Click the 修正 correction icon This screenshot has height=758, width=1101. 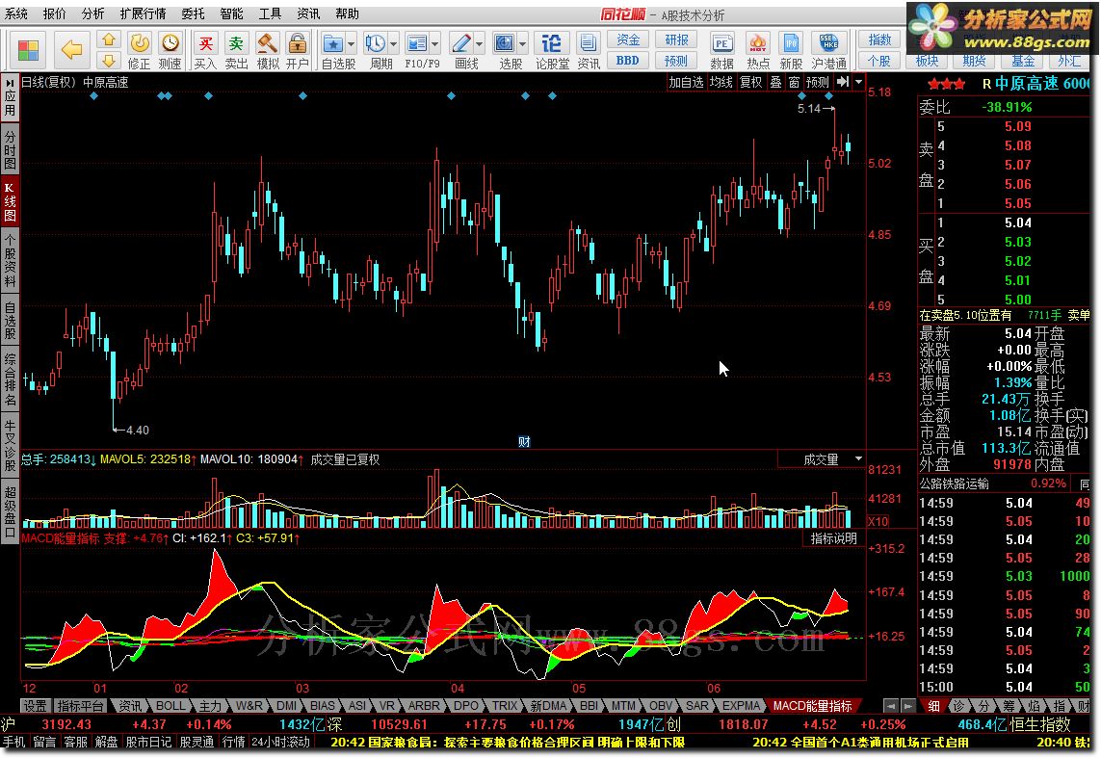pyautogui.click(x=139, y=50)
